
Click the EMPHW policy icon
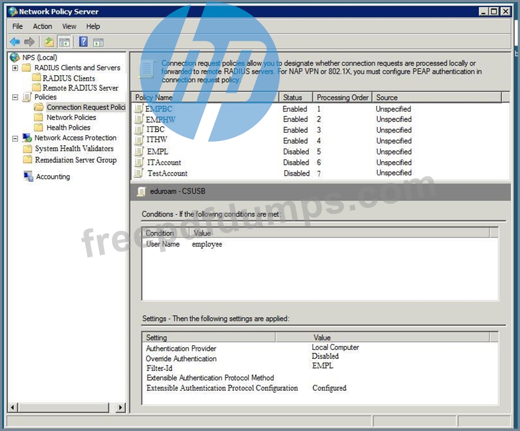(x=139, y=119)
